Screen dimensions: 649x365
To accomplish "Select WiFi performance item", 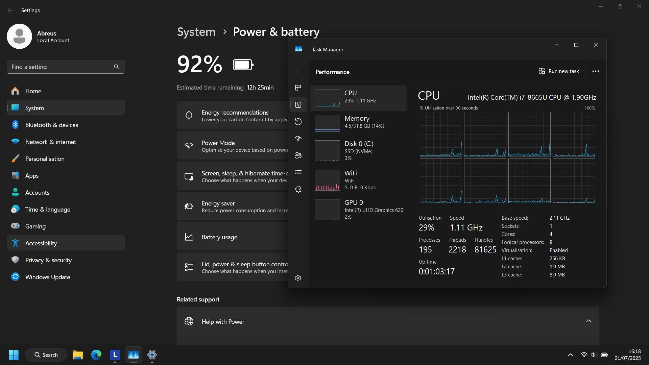I will [x=358, y=180].
